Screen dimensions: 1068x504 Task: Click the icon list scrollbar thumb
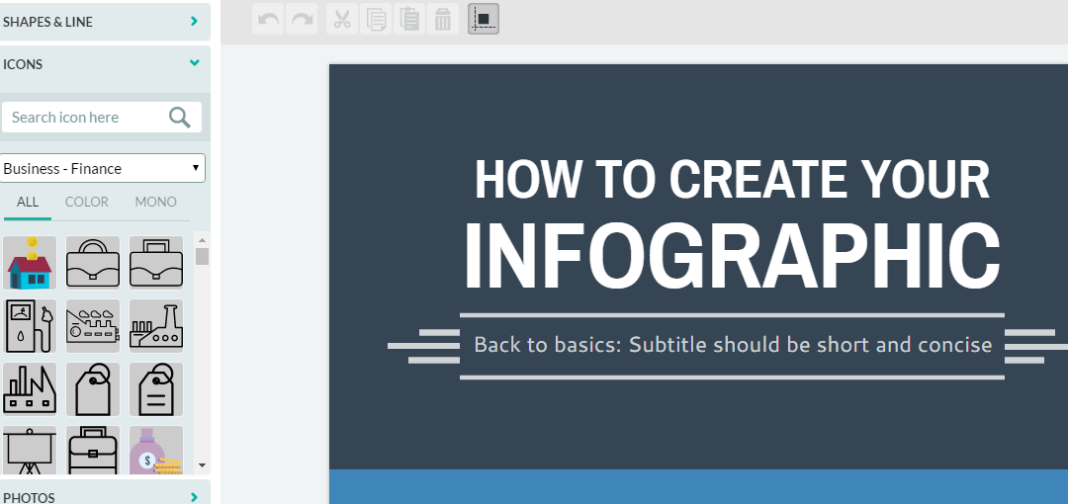coord(202,256)
